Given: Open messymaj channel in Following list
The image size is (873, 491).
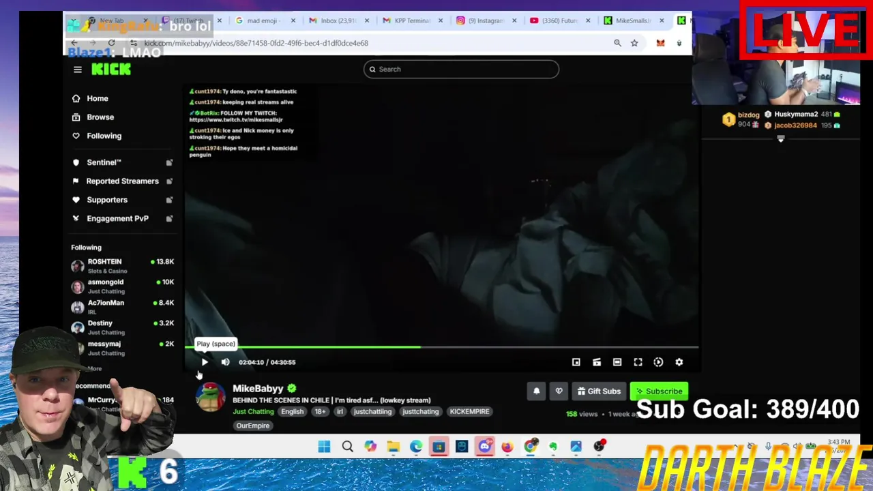Looking at the screenshot, I should [123, 348].
